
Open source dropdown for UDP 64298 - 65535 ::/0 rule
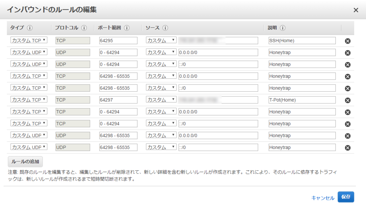pyautogui.click(x=161, y=147)
